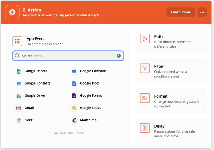Select the Delay title text
This screenshot has height=150, width=214.
coord(159,126)
